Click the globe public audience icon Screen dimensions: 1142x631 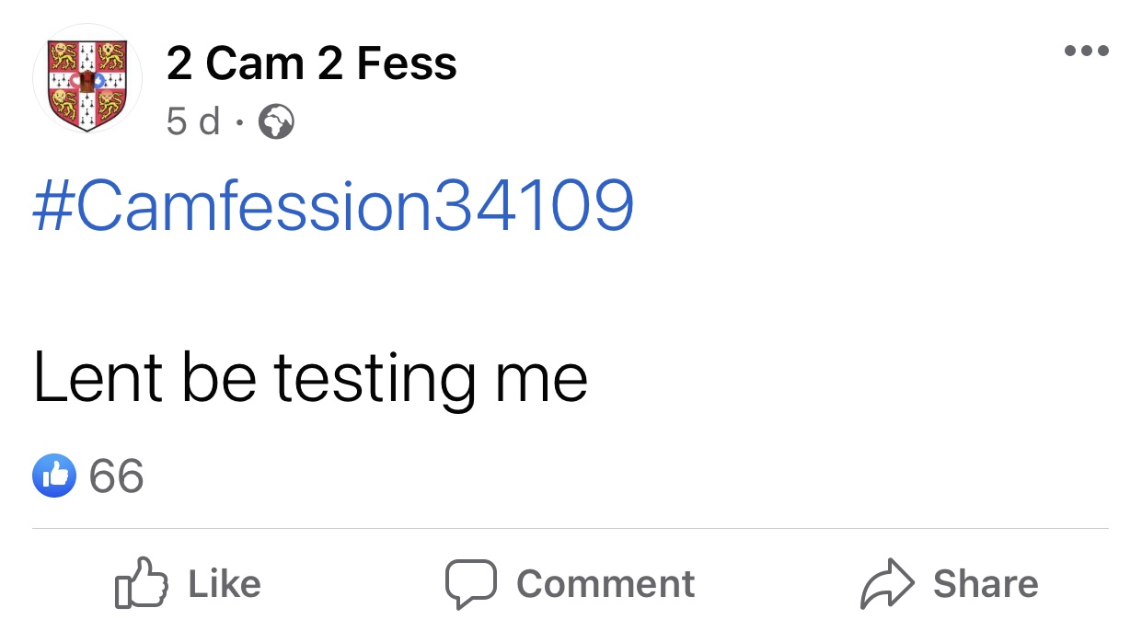pyautogui.click(x=276, y=121)
